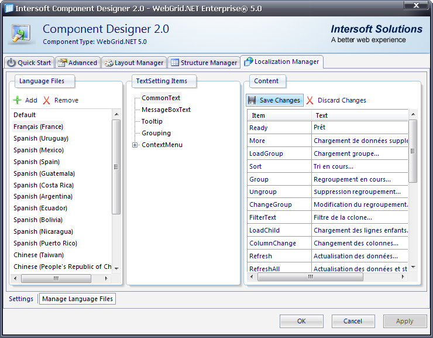Image resolution: width=433 pixels, height=338 pixels.
Task: Select Spanish (Ecuador) language
Action: (x=40, y=208)
